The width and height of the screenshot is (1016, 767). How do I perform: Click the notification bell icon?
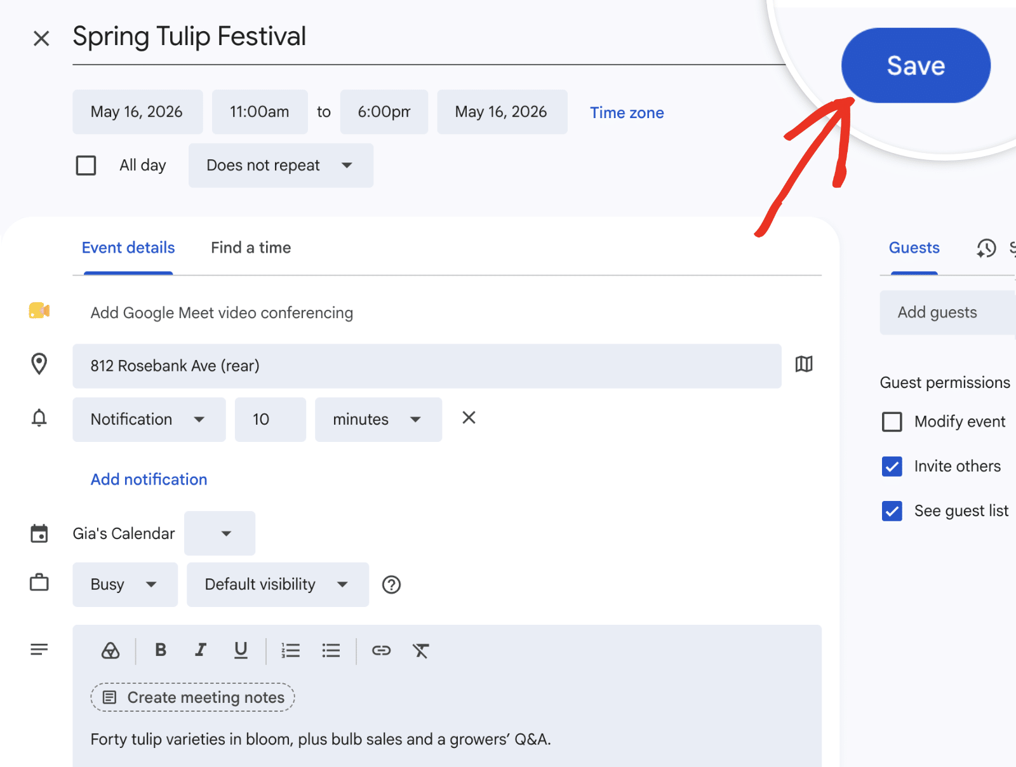click(39, 418)
